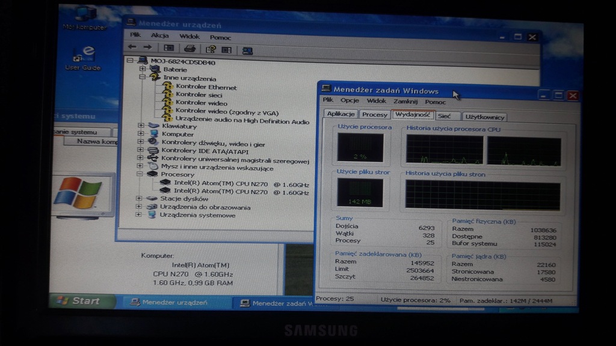Screen dimensions: 616x346
Task: Open Pomoc menu in Task Manager
Action: click(436, 102)
